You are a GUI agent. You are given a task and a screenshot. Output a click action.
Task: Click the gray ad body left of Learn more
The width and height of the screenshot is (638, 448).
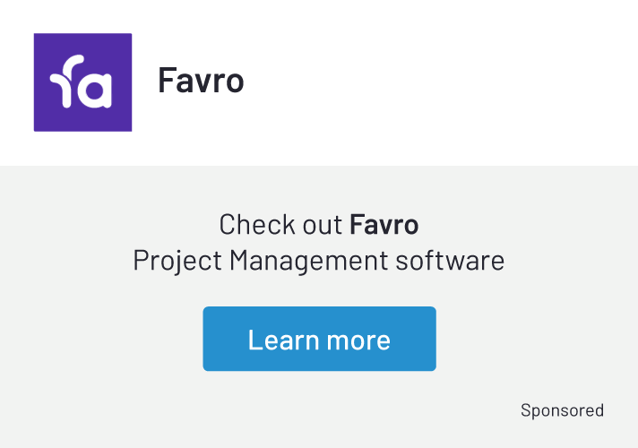coord(99,340)
